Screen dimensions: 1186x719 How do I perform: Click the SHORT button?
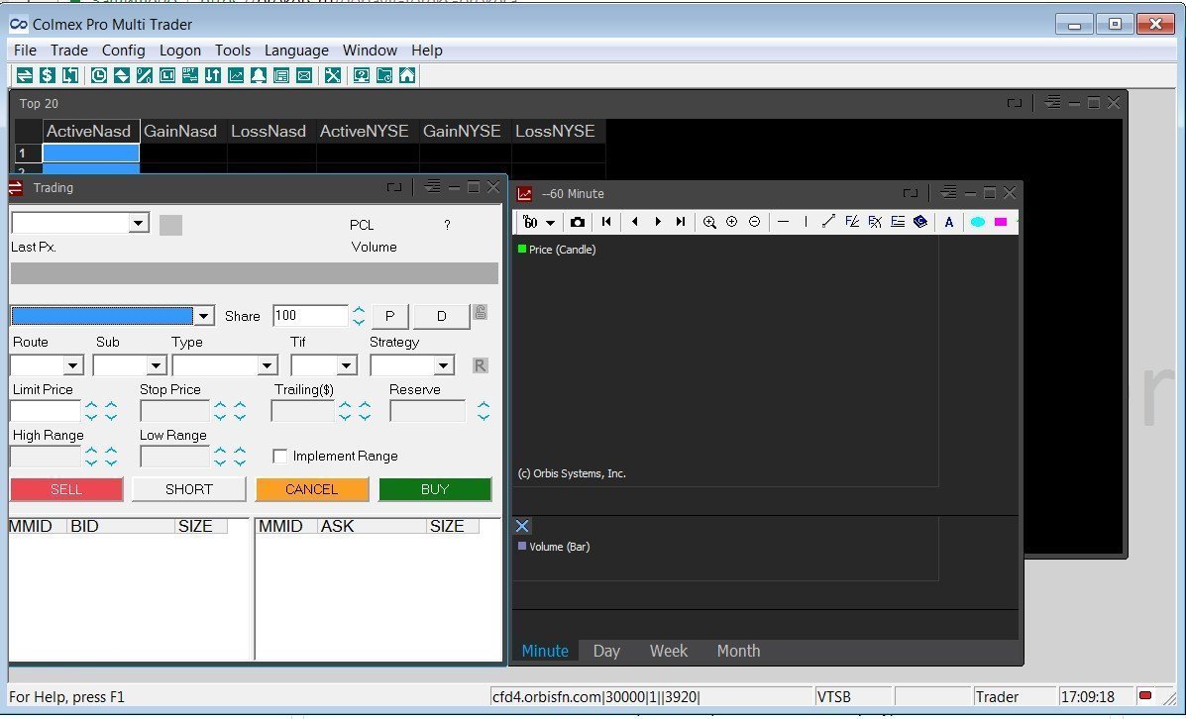(x=189, y=489)
